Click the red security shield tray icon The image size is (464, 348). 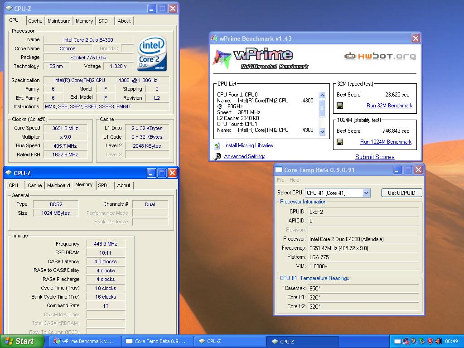tap(430, 341)
